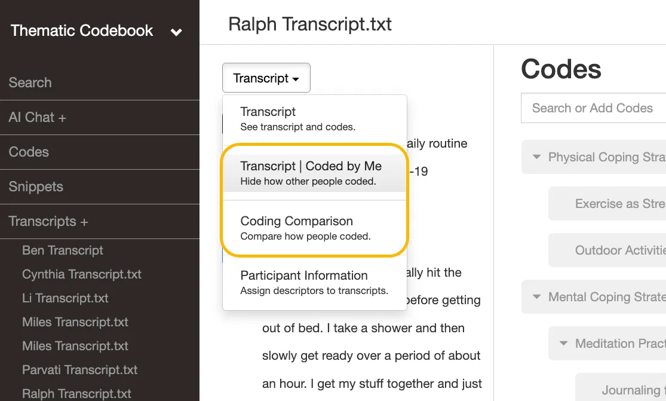
Task: Open Cynthia Transcript.txt
Action: point(82,274)
